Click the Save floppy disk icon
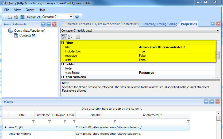Screen dimensions: 223x139 tap(22, 17)
